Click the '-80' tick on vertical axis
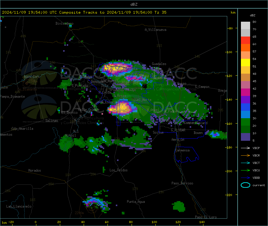The height and width of the screenshot is (226, 268). [230, 28]
